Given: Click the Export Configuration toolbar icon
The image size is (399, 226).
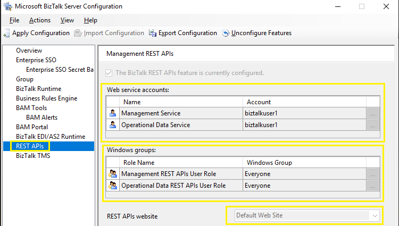Looking at the screenshot, I should point(153,33).
